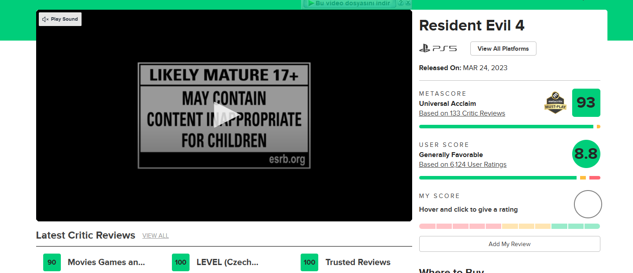Image resolution: width=633 pixels, height=273 pixels.
Task: Click the Add My Review button
Action: point(510,244)
